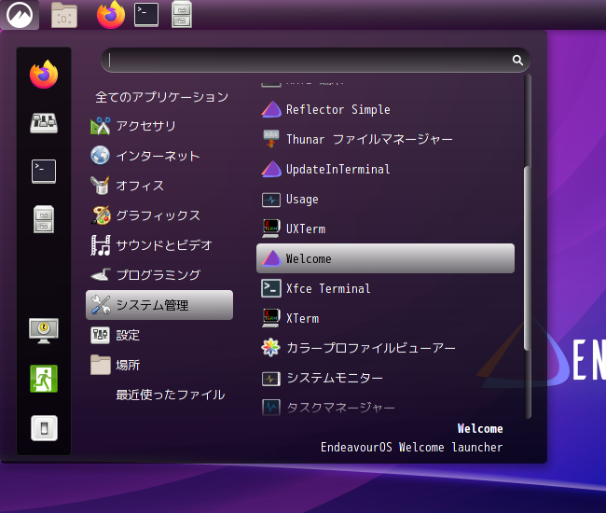The image size is (606, 513).
Task: Click the XTerm icon
Action: pyautogui.click(x=271, y=318)
